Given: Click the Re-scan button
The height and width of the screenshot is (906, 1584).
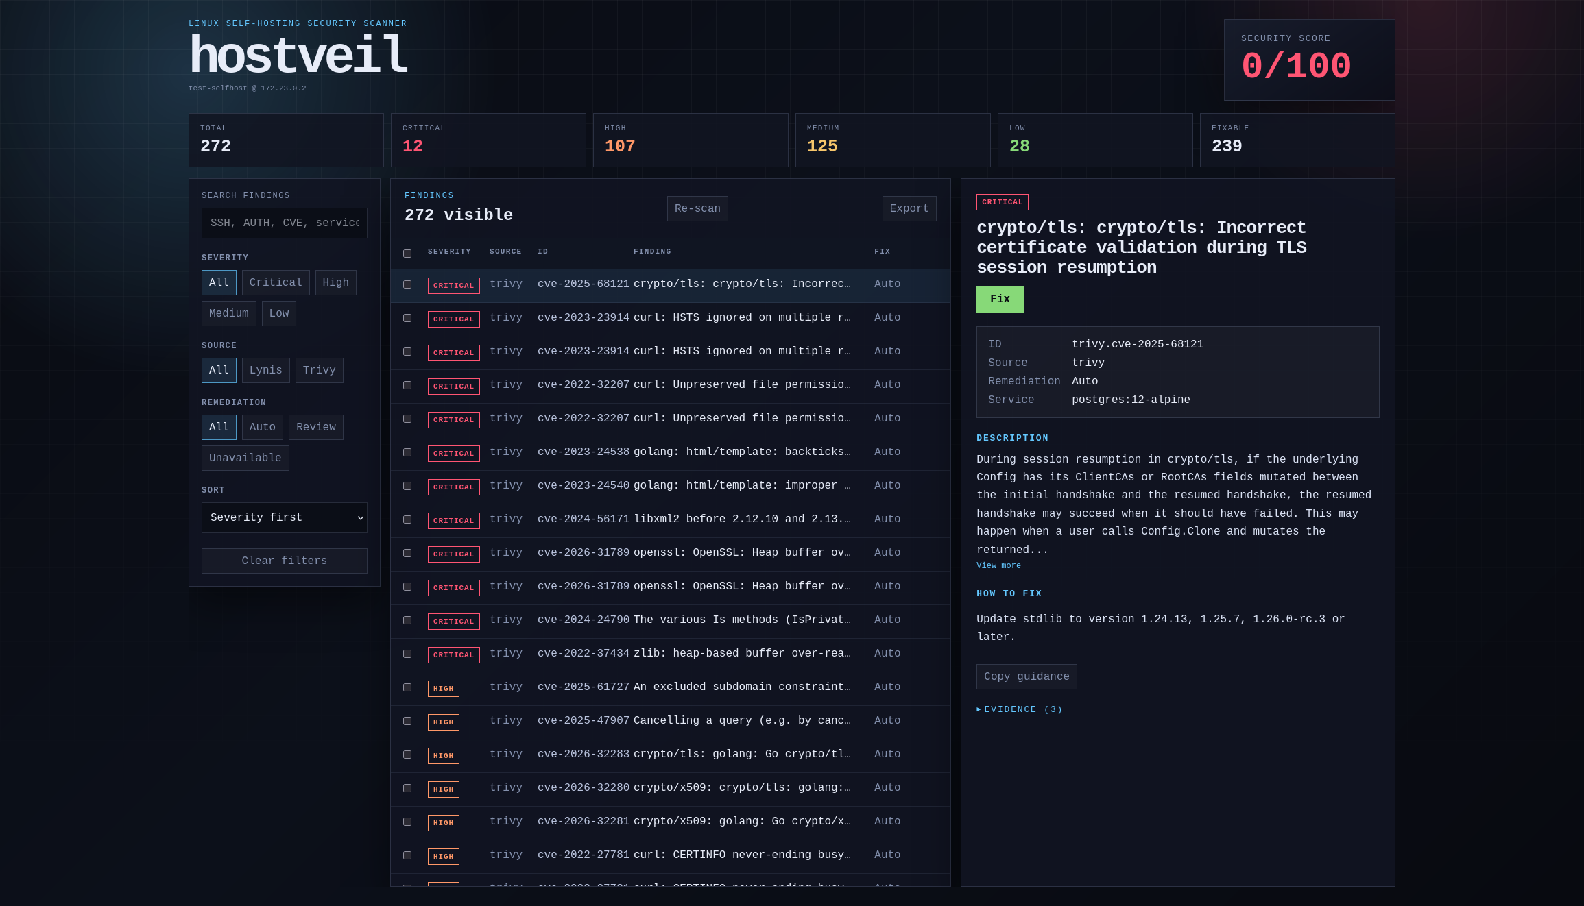Looking at the screenshot, I should (x=697, y=208).
